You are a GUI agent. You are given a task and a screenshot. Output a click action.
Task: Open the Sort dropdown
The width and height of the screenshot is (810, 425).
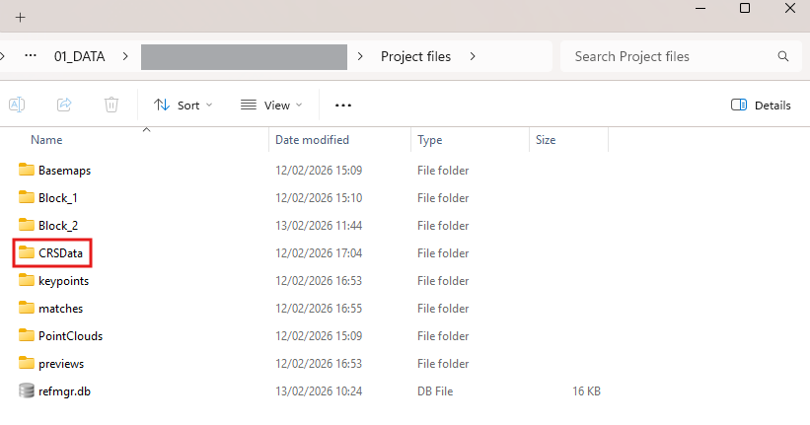pyautogui.click(x=184, y=105)
